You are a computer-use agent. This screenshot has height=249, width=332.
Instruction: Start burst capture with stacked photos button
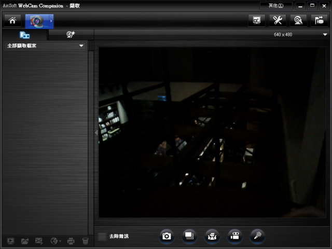click(189, 236)
